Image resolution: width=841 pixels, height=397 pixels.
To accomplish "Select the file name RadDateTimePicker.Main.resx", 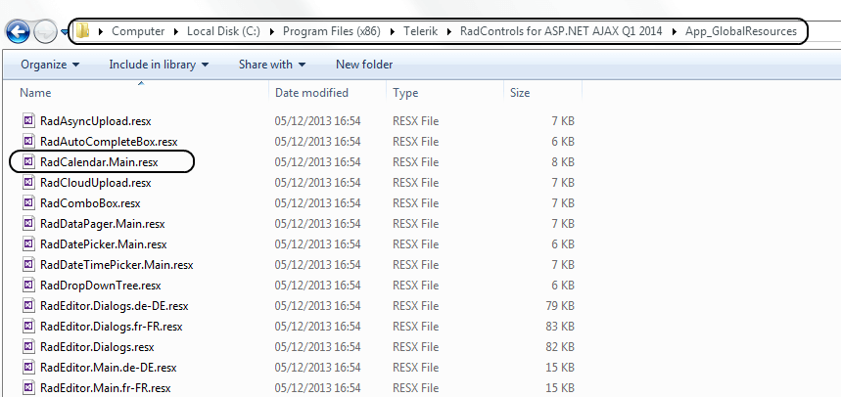I will (117, 265).
